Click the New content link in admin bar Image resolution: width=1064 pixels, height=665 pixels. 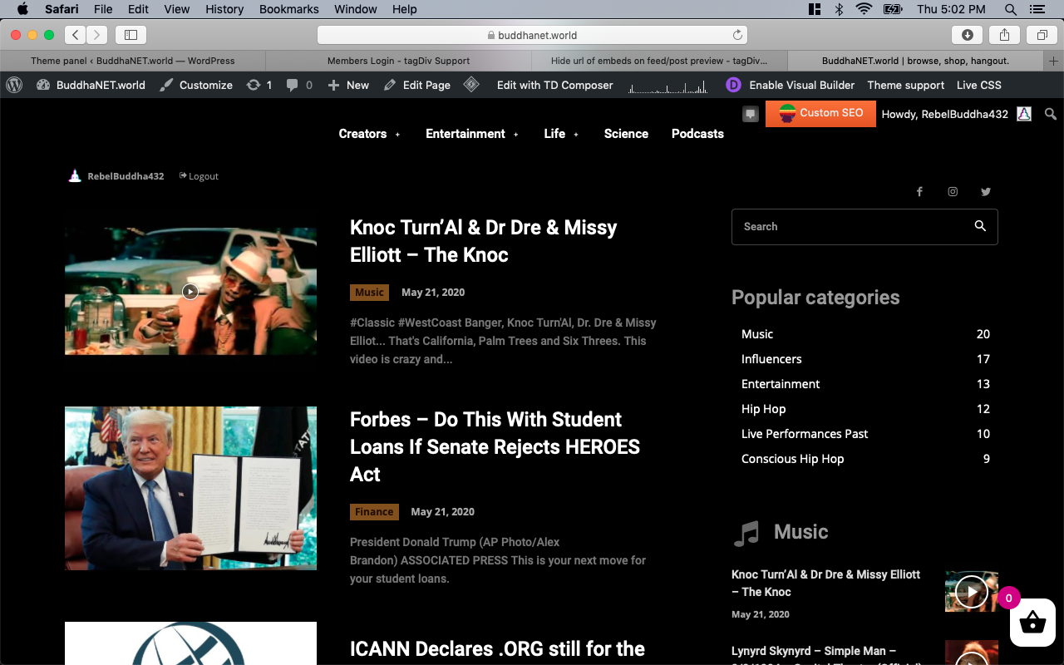coord(349,85)
